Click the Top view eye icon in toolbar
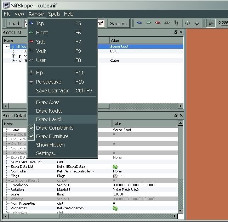This screenshot has height=222, width=228. coord(139,23)
